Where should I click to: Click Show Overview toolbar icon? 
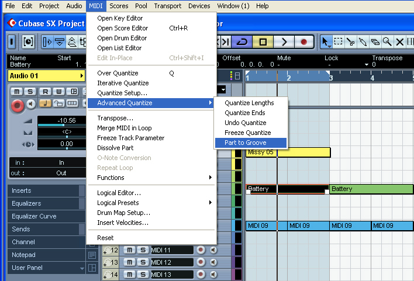(x=72, y=41)
